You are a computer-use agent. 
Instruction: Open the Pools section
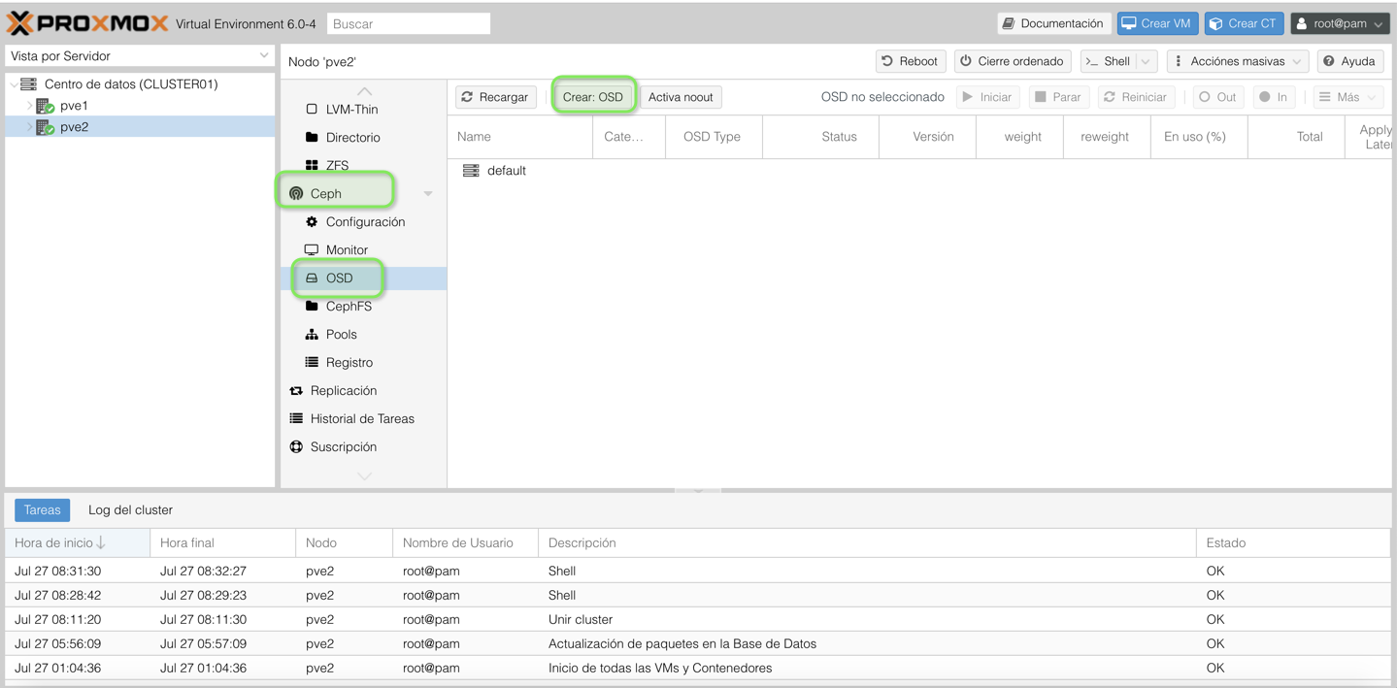pos(342,333)
